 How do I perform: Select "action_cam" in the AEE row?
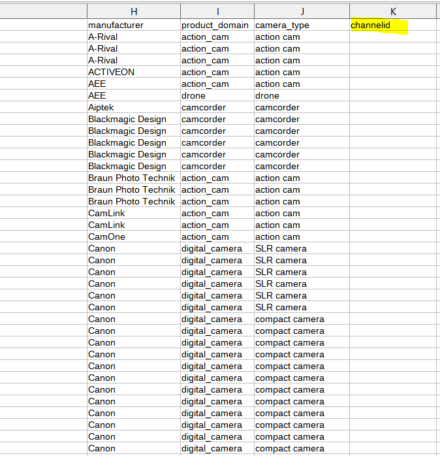[x=217, y=84]
